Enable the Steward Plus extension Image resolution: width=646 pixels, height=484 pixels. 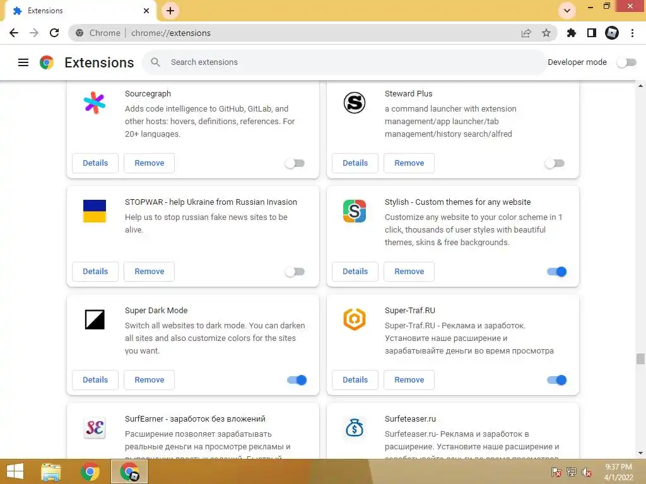pyautogui.click(x=555, y=163)
